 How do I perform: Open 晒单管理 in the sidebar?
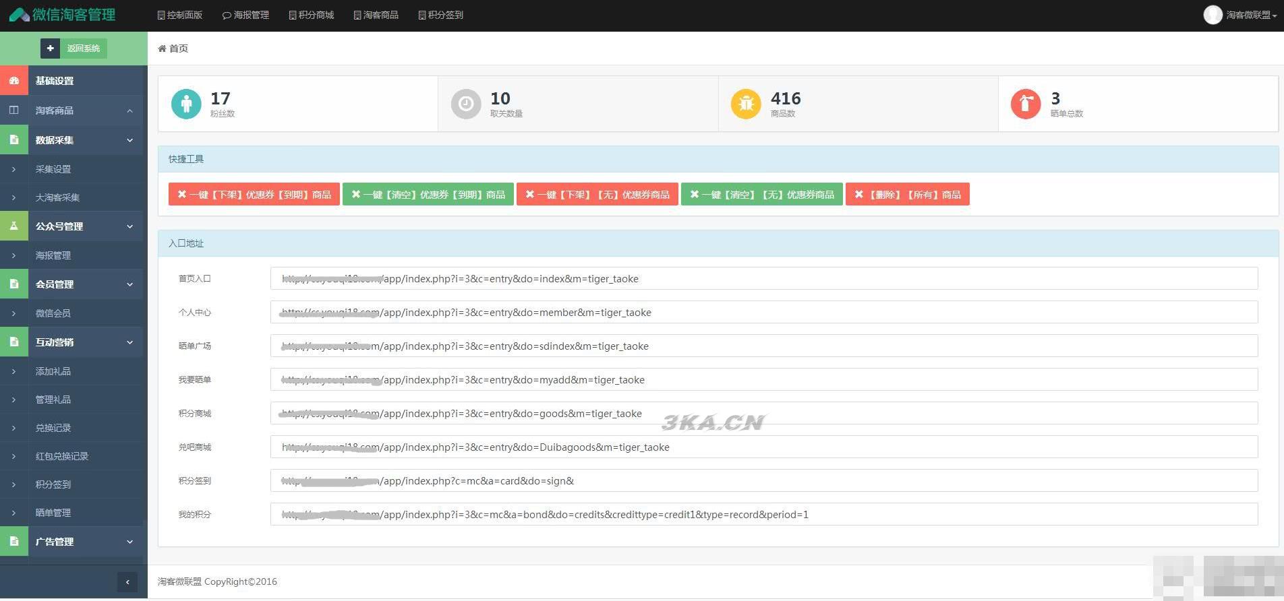click(53, 513)
